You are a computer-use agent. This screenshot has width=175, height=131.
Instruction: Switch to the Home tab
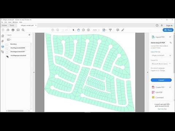coord(4,25)
